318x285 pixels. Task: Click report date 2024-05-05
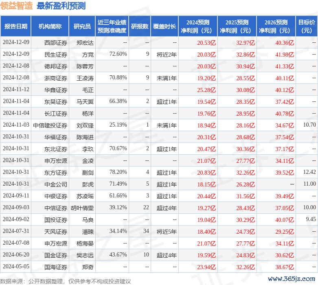pos(16,266)
